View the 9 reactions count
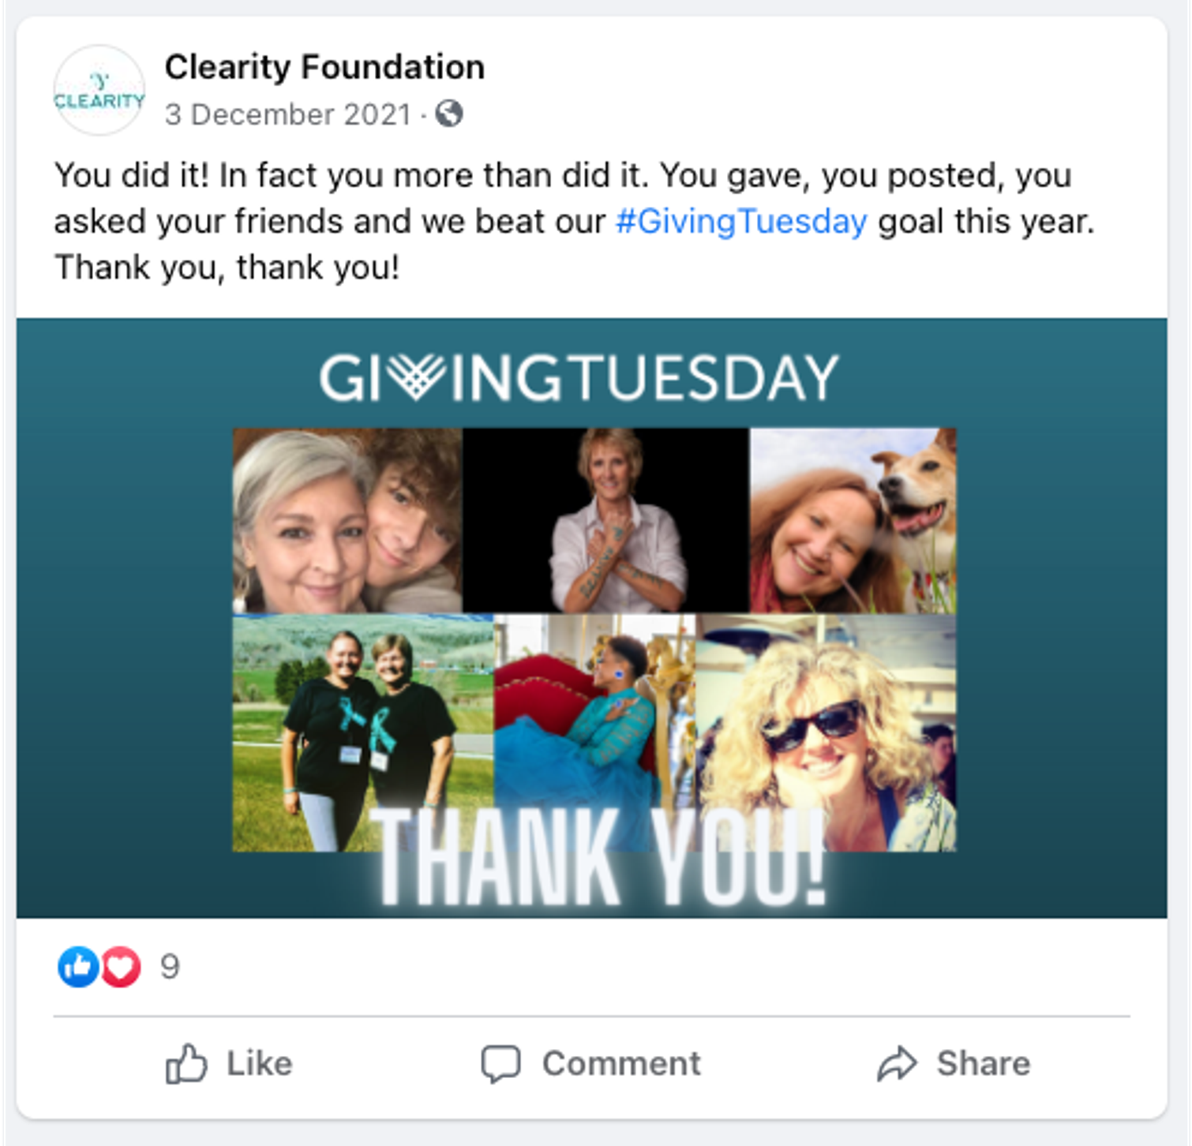Viewport: 1192px width, 1146px height. coord(170,967)
